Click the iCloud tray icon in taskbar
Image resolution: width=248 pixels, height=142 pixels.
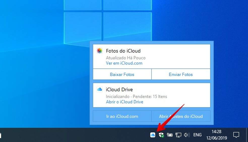pos(153,135)
